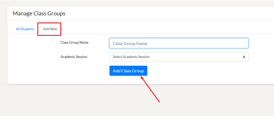Submit the form with Add Class Group

(128, 71)
